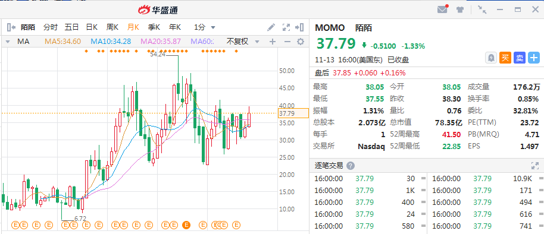Switch to the 周K chart tab
This screenshot has height=234, width=544.
112,27
